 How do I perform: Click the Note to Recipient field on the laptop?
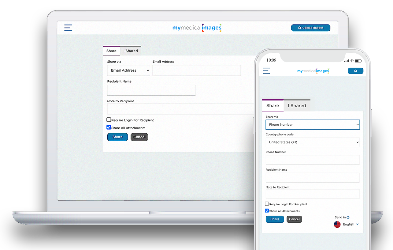[180, 109]
